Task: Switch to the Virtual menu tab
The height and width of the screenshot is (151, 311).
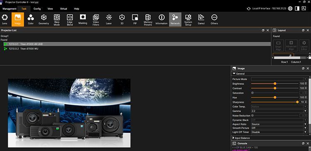Action: pyautogui.click(x=63, y=9)
